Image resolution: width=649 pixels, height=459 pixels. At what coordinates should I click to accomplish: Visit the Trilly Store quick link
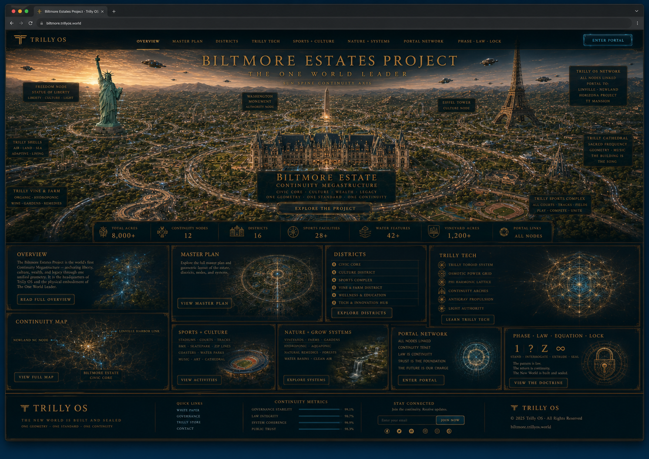click(x=188, y=422)
